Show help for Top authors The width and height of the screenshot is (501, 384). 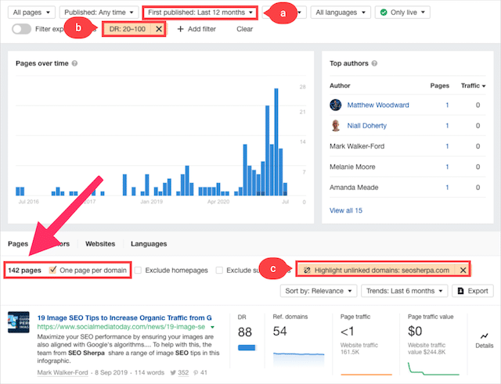click(374, 63)
